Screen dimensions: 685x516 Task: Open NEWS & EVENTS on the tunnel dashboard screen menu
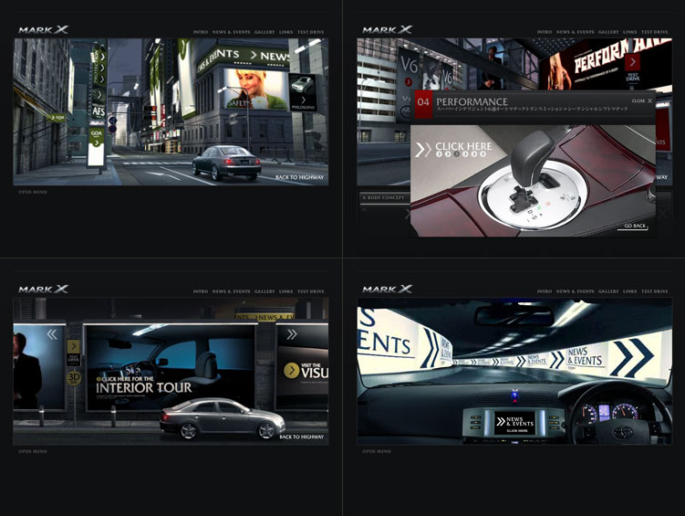click(575, 291)
